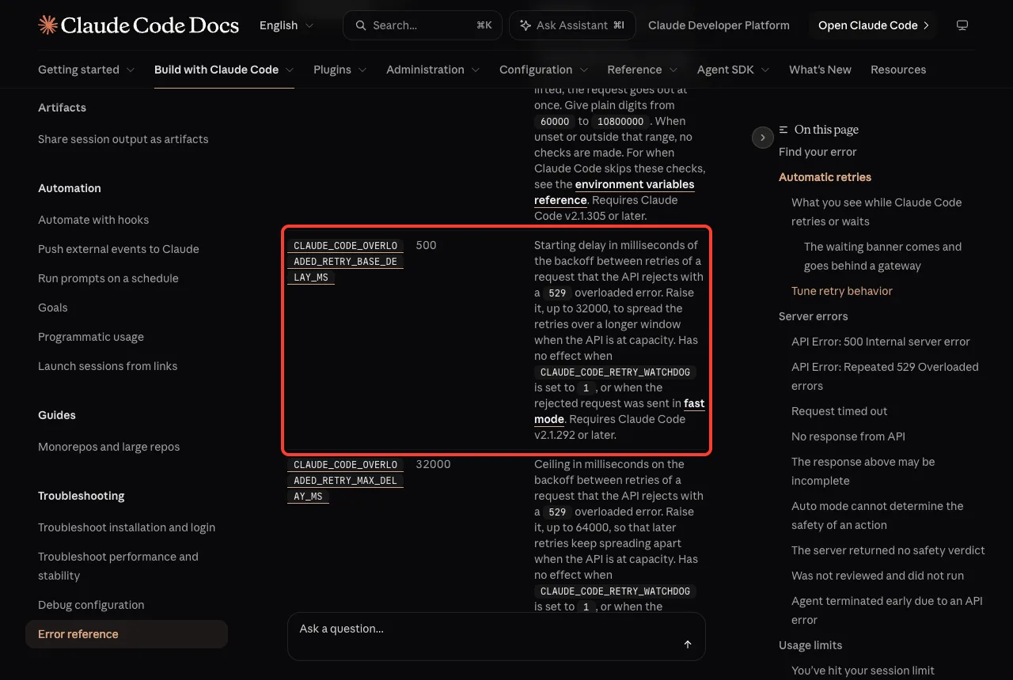
Task: Open the Debug configuration page
Action: click(x=91, y=605)
